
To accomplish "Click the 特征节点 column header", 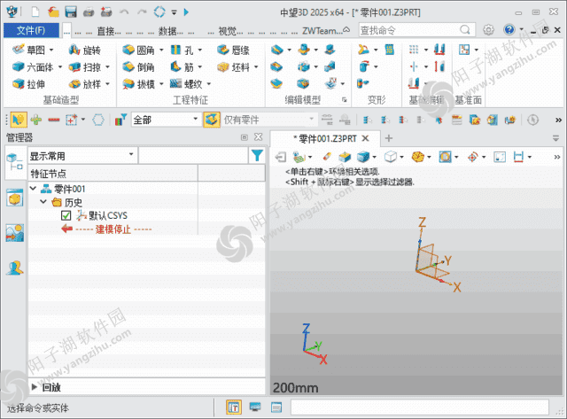I will 113,174.
